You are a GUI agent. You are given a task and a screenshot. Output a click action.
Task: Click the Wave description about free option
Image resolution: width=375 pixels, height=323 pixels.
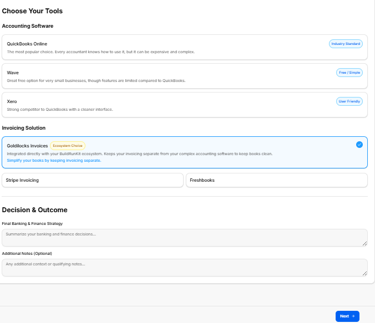pos(96,81)
